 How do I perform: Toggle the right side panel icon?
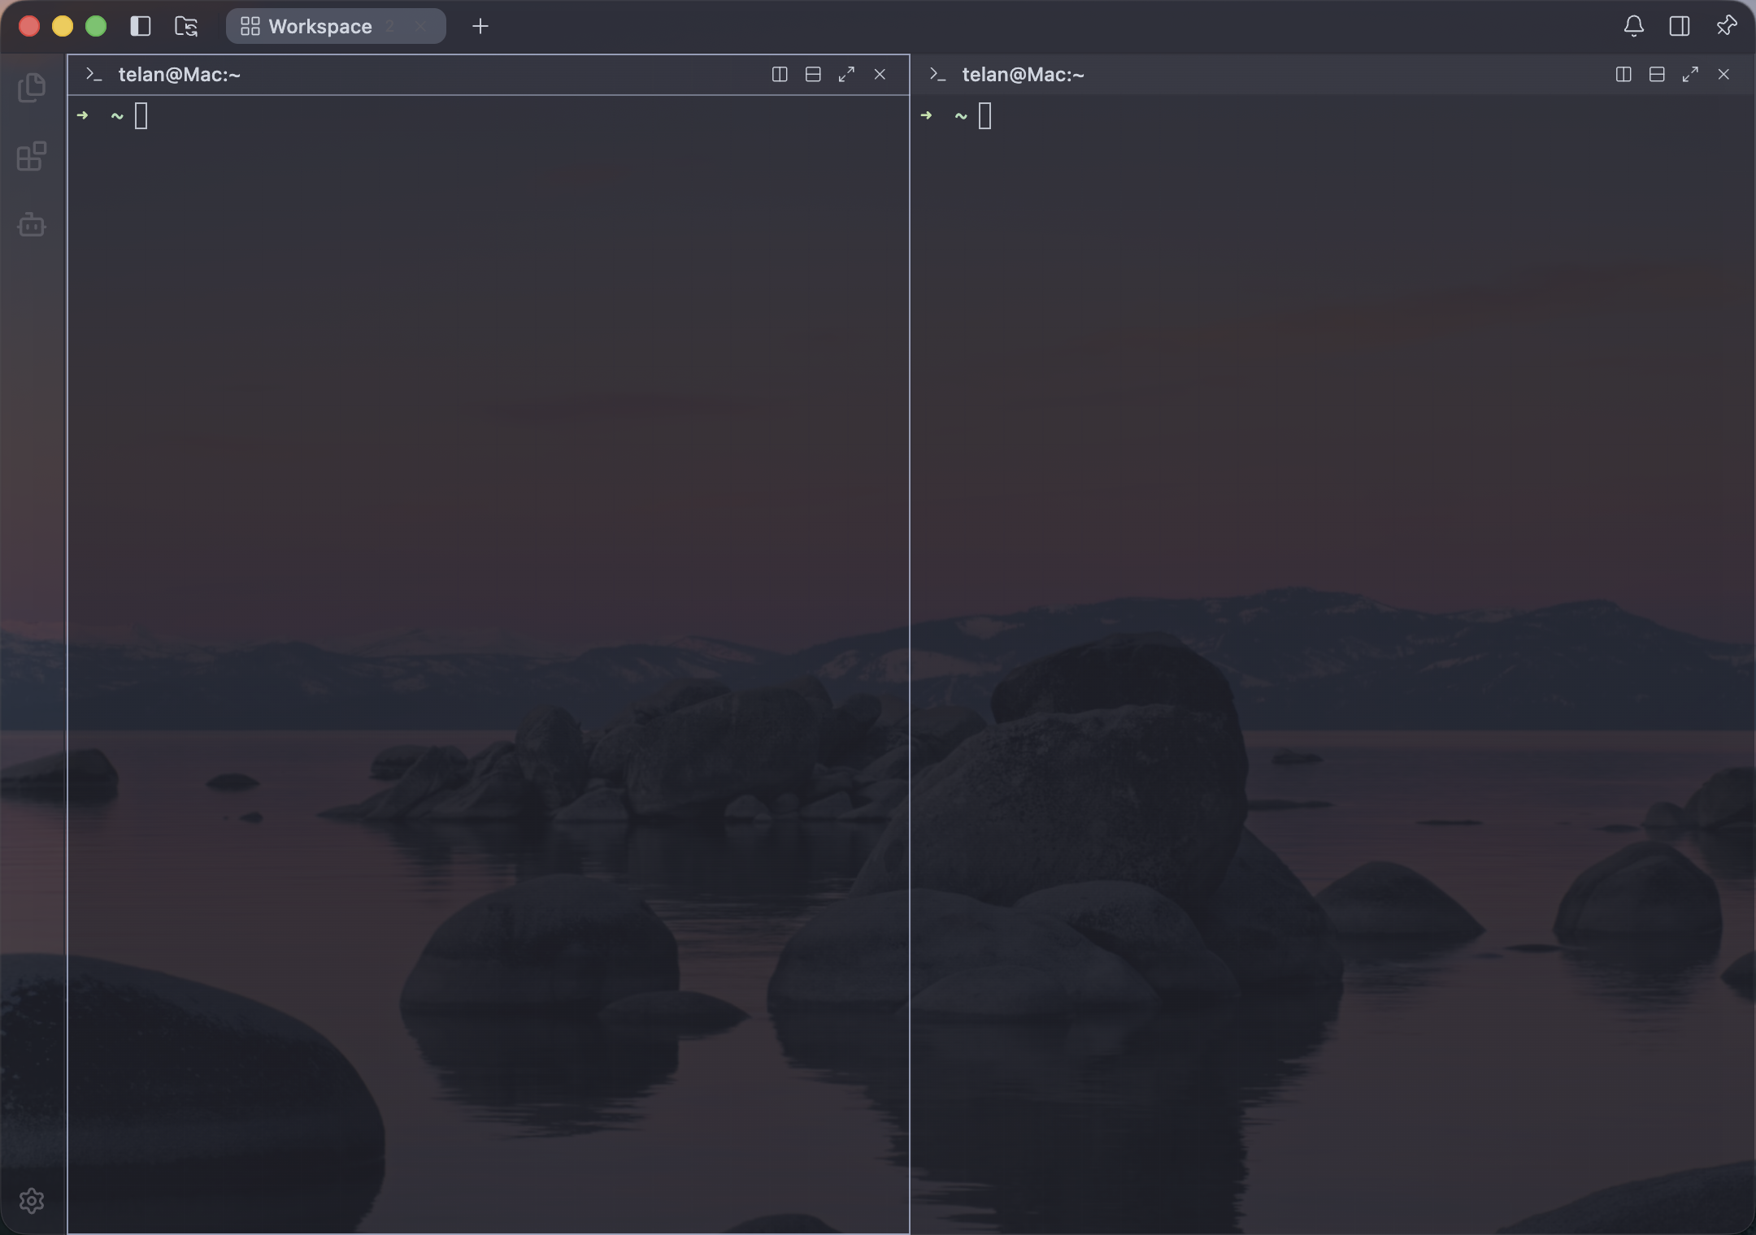[1680, 26]
